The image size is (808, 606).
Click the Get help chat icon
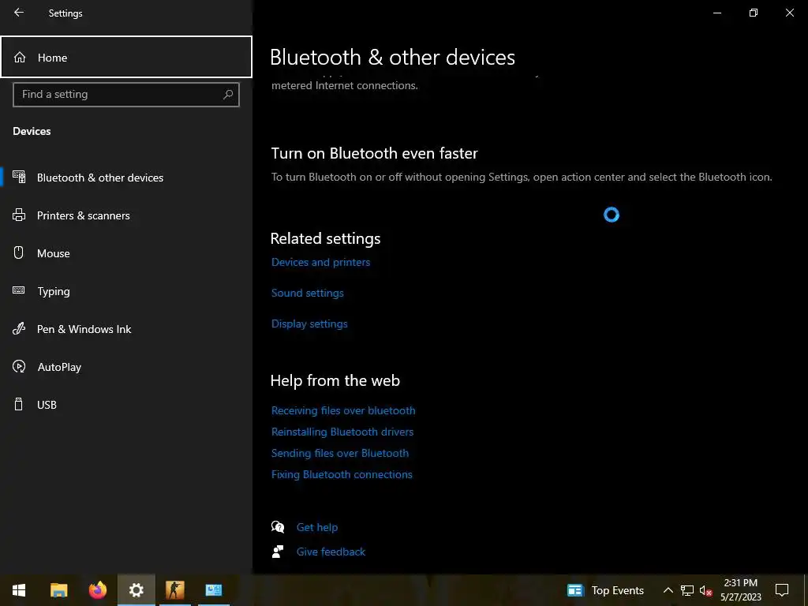coord(278,526)
